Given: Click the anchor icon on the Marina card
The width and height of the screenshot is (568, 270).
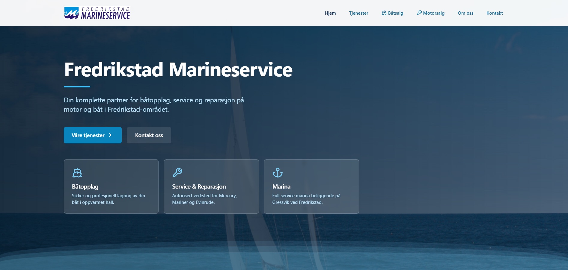Looking at the screenshot, I should (x=278, y=172).
